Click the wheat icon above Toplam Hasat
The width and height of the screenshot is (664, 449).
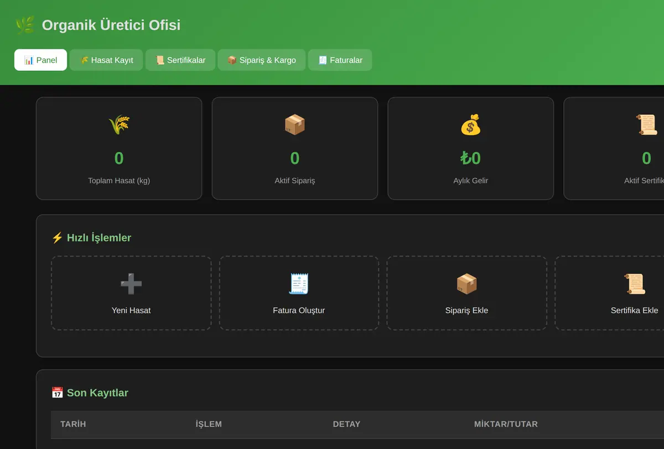coord(119,125)
